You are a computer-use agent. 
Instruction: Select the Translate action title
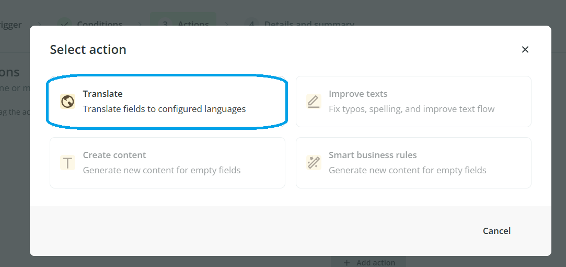coord(102,94)
